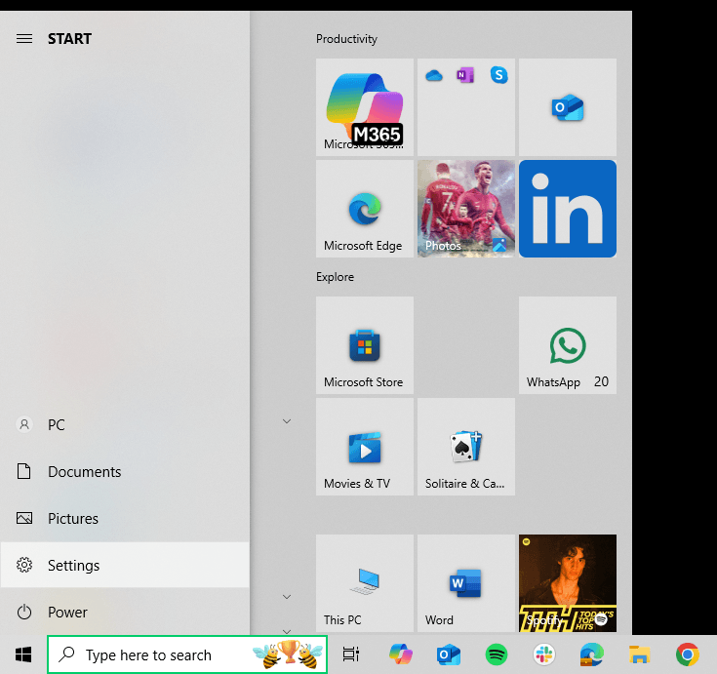This screenshot has height=674, width=717.
Task: Open Slack from the taskbar
Action: [544, 654]
